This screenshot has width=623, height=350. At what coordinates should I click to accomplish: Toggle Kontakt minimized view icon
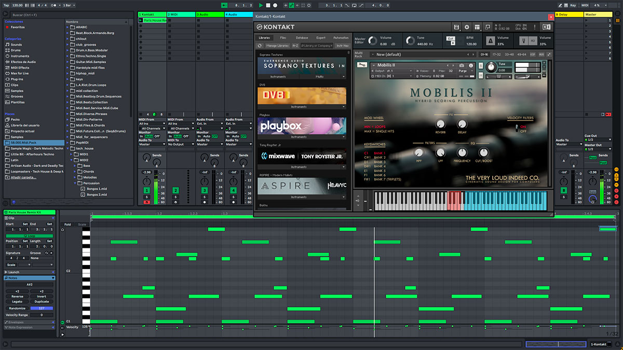pos(487,27)
